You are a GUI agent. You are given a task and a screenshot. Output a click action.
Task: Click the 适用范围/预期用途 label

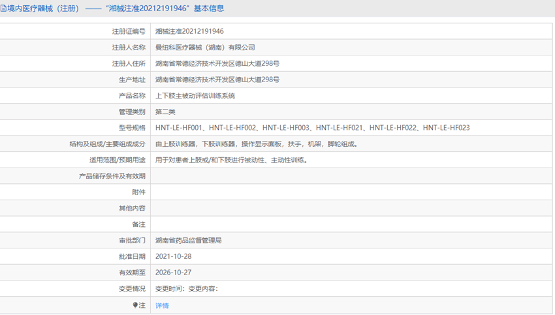click(117, 160)
